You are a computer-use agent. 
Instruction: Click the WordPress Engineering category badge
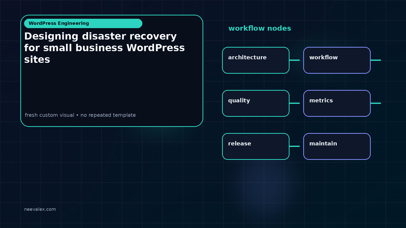tap(83, 23)
